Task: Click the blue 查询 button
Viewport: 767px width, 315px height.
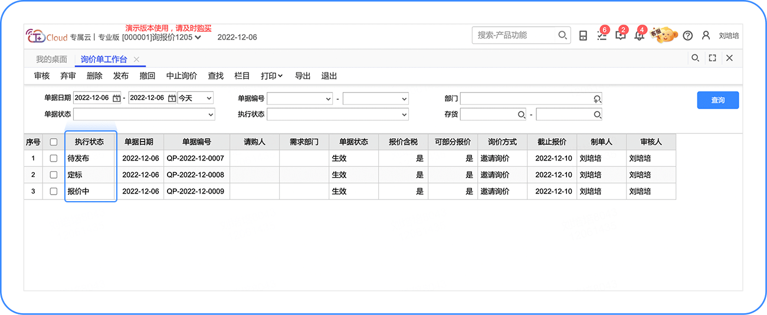Action: click(x=717, y=100)
